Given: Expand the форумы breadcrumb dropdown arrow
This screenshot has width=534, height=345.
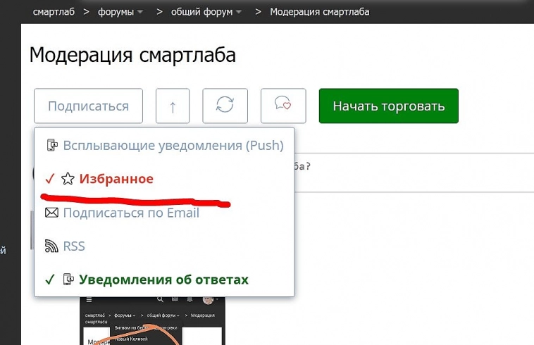Looking at the screenshot, I should [140, 12].
